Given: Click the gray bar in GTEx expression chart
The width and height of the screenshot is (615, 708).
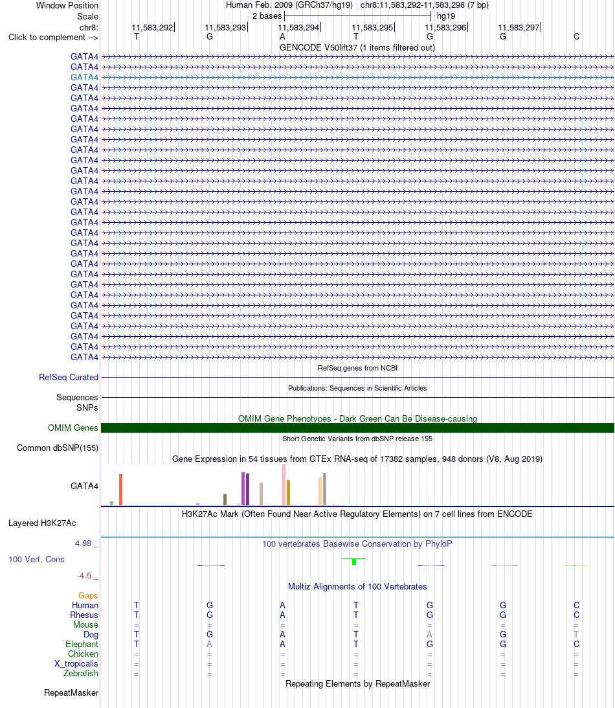Looking at the screenshot, I should click(x=324, y=489).
